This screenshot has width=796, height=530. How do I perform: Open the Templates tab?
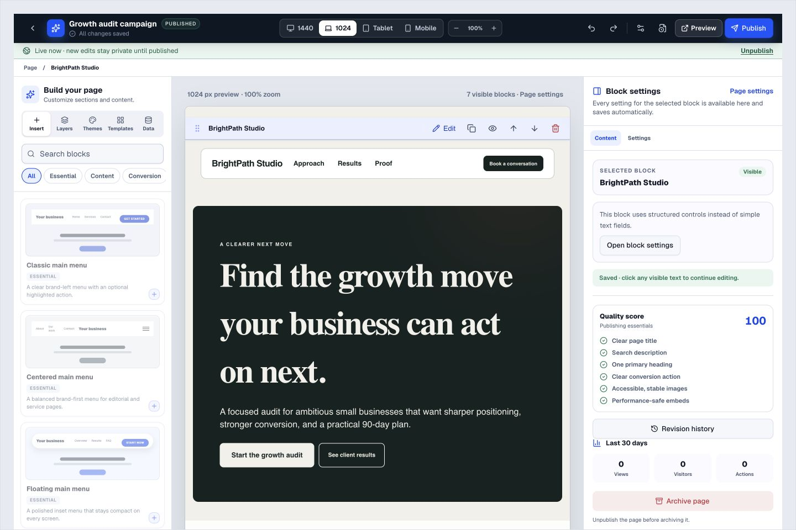click(x=121, y=124)
